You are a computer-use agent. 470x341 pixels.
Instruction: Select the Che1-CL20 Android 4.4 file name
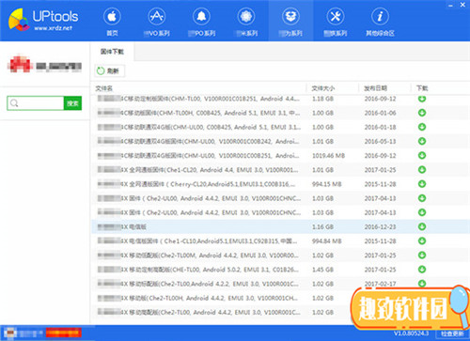197,170
